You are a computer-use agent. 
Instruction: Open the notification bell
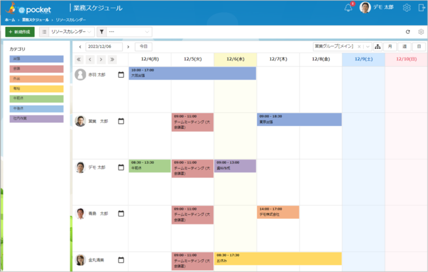349,7
